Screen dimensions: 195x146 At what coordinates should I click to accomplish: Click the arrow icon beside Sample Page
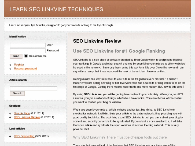(10, 114)
